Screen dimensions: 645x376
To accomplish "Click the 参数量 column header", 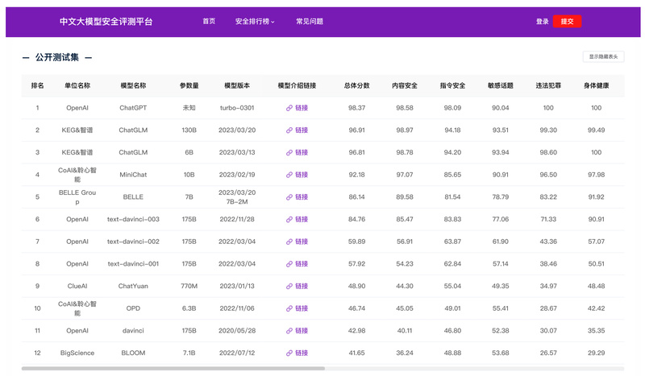I will 189,85.
